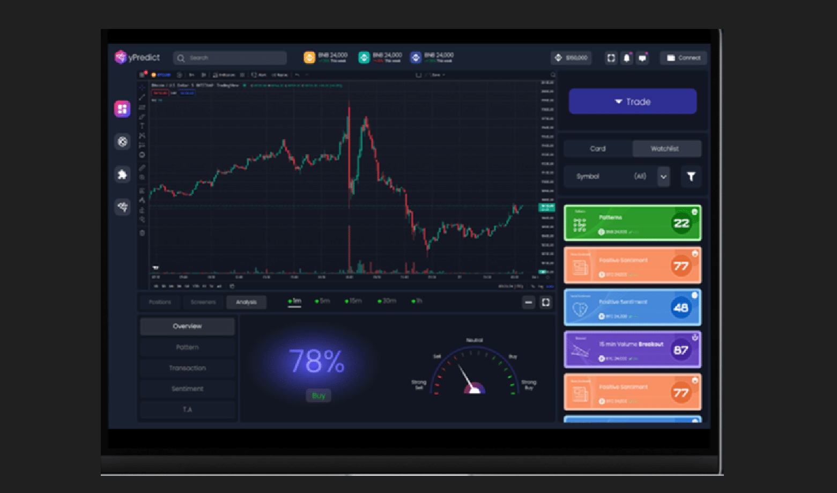The height and width of the screenshot is (493, 837).
Task: Select the T.A menu item
Action: click(187, 409)
